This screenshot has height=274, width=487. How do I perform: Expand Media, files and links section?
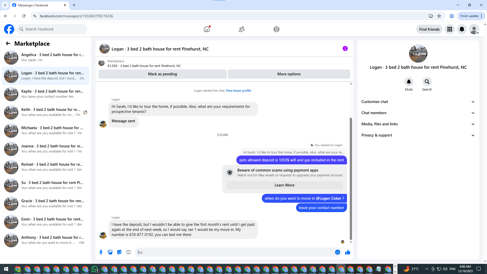point(418,124)
